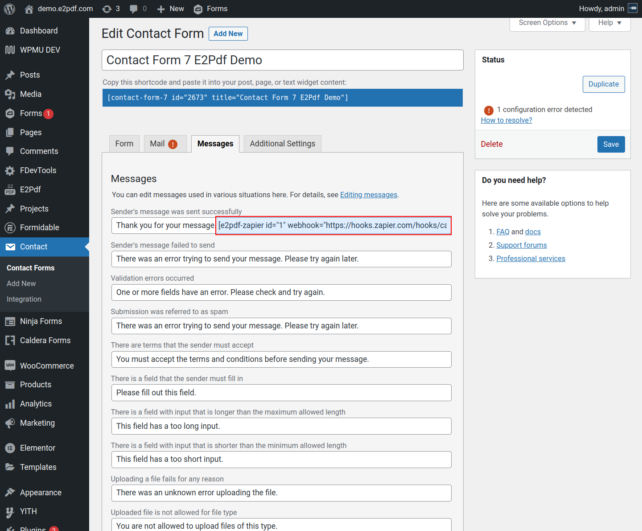
Task: Go to Elementor in sidebar menu
Action: pos(37,448)
